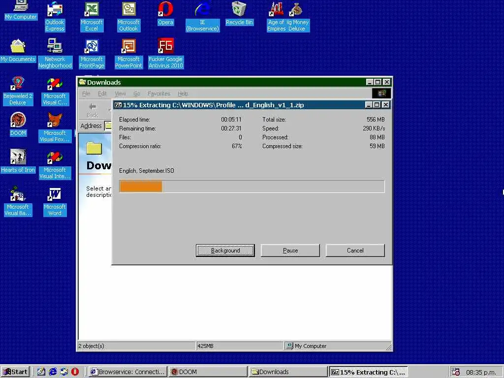Launch Big Money Deluxe desktop shortcut
Image resolution: width=504 pixels, height=378 pixels.
click(298, 16)
